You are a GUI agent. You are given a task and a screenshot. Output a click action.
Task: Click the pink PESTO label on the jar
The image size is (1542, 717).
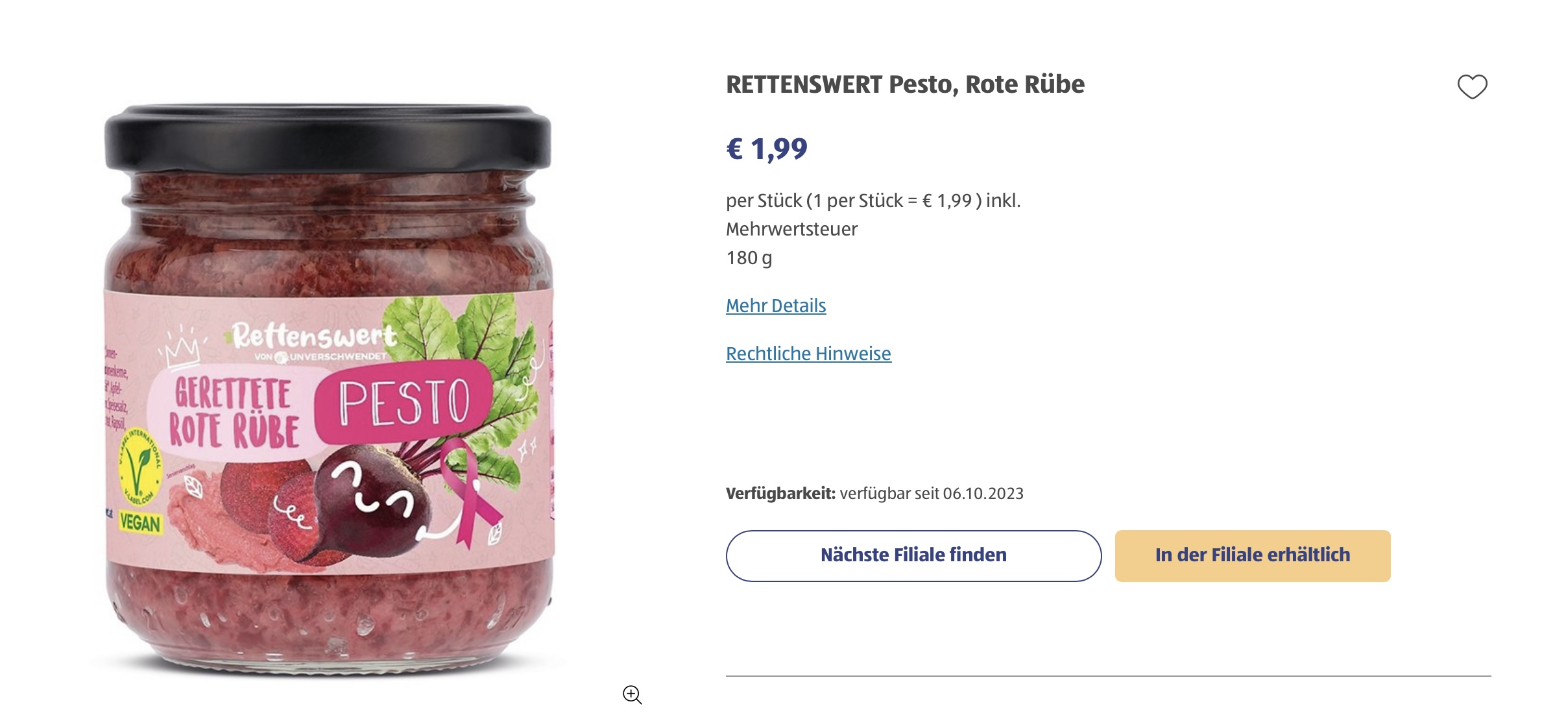404,402
